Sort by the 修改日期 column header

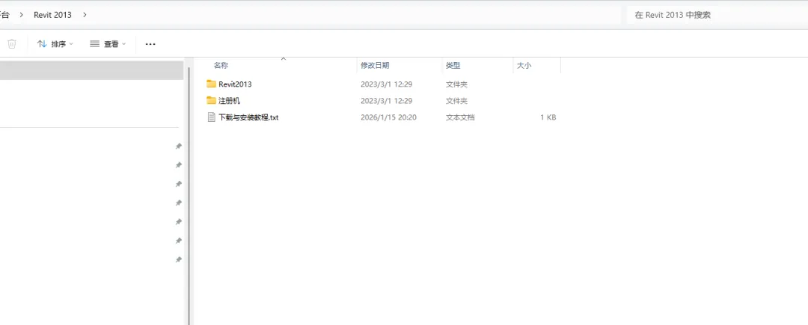(375, 65)
